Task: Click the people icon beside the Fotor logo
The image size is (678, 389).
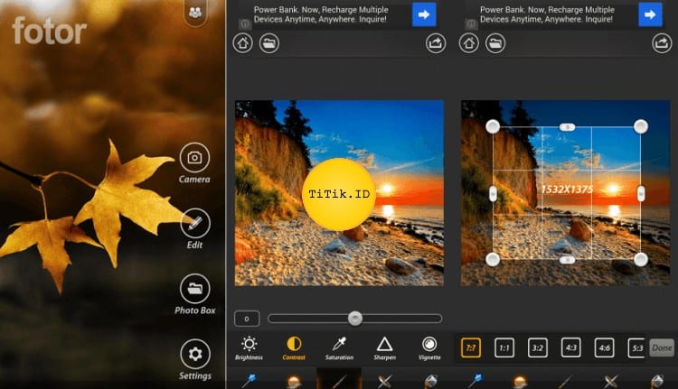Action: pos(194,12)
